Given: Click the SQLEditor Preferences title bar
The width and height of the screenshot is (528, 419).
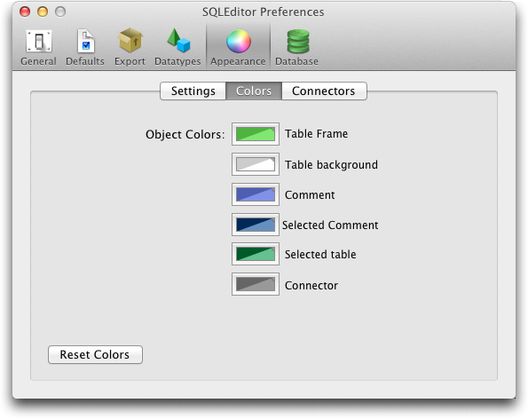Looking at the screenshot, I should [x=263, y=12].
